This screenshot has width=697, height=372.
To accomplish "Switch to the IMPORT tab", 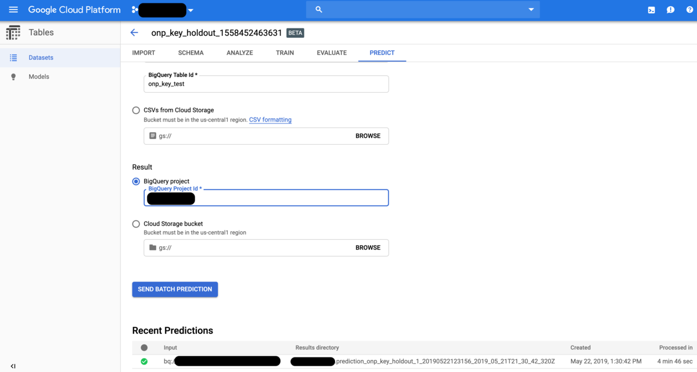I will pos(143,53).
